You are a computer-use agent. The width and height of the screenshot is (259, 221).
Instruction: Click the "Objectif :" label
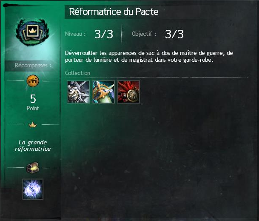144,34
